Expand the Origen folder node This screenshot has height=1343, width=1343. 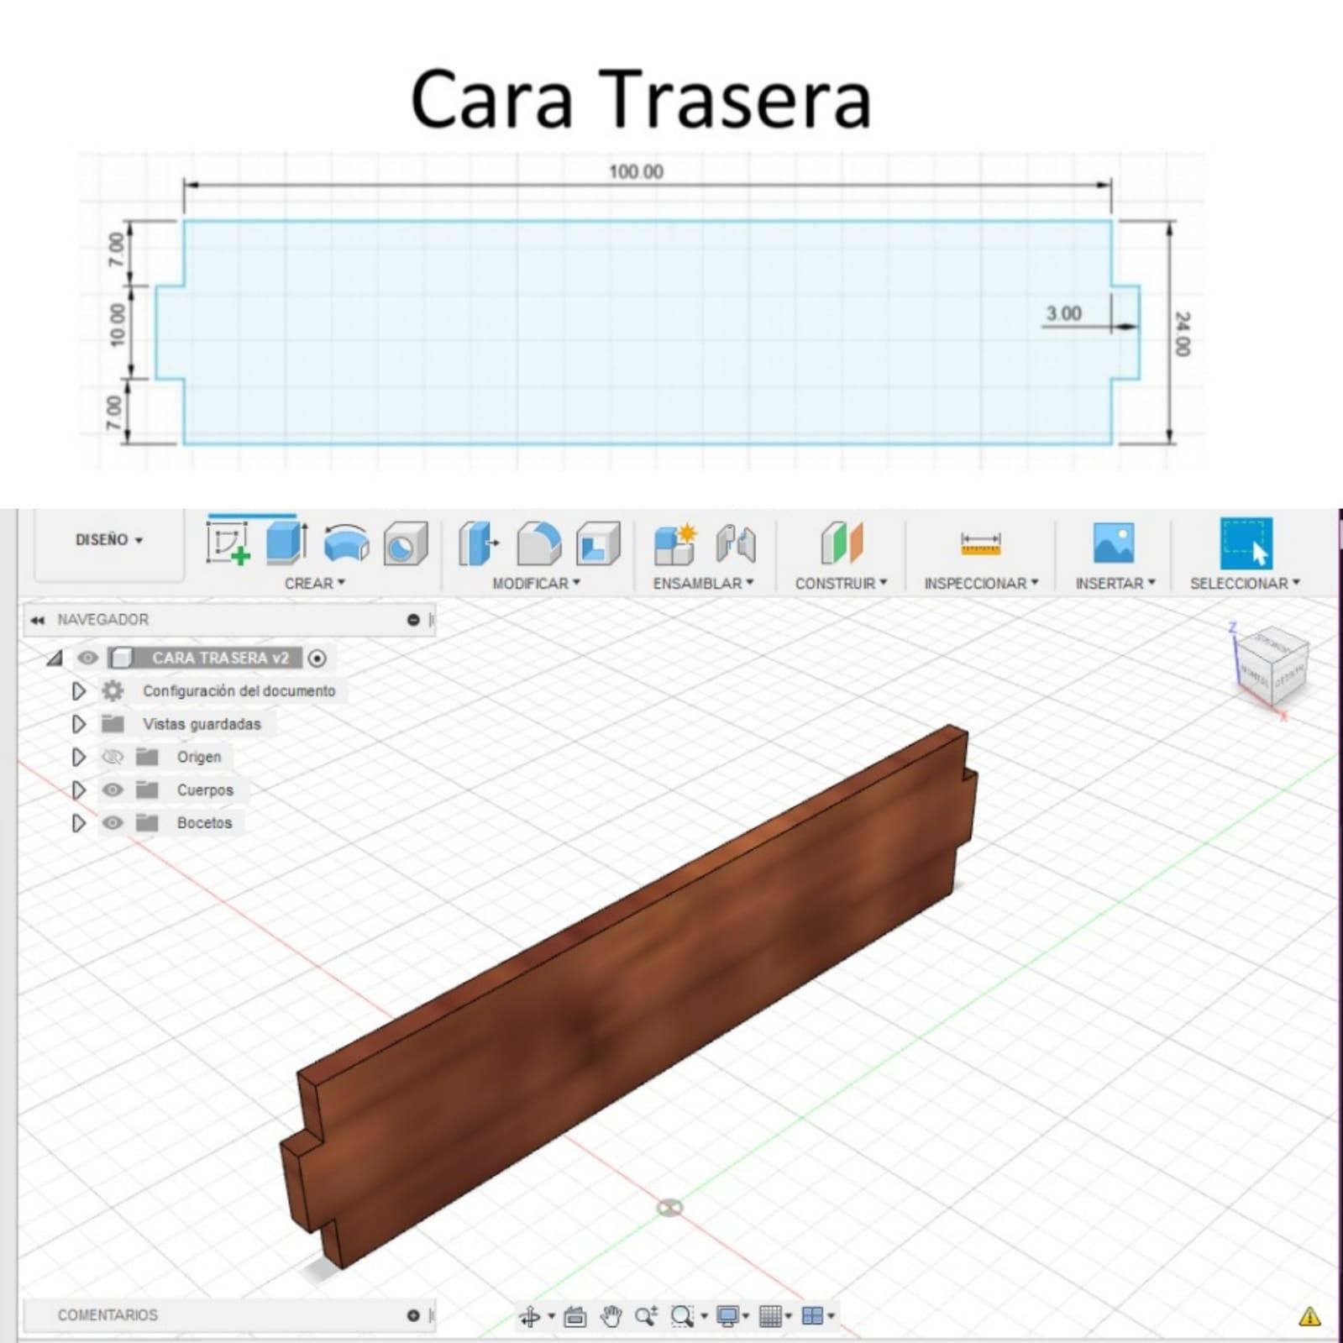pyautogui.click(x=79, y=757)
